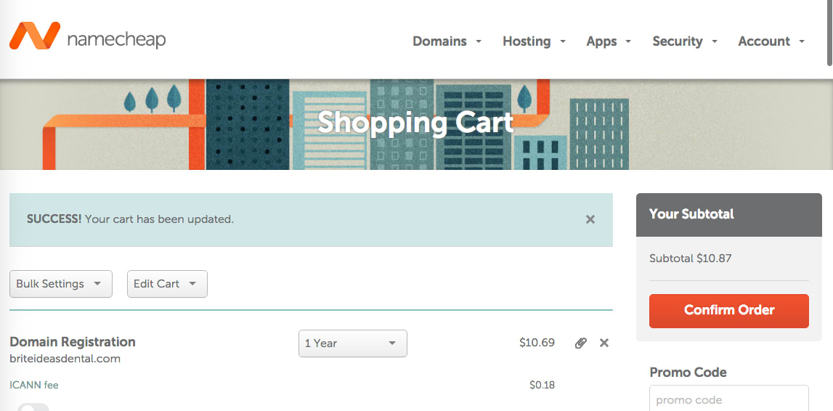Dismiss the cart updated success message
Image resolution: width=833 pixels, height=411 pixels.
pos(590,219)
